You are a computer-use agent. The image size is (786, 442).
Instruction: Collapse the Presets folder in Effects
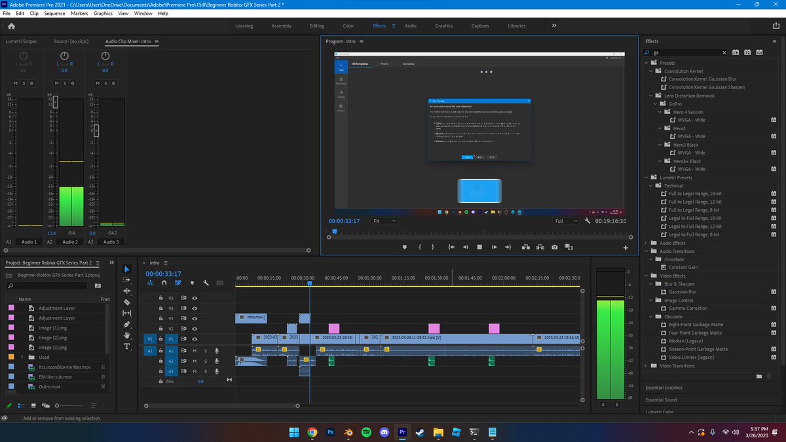click(646, 63)
